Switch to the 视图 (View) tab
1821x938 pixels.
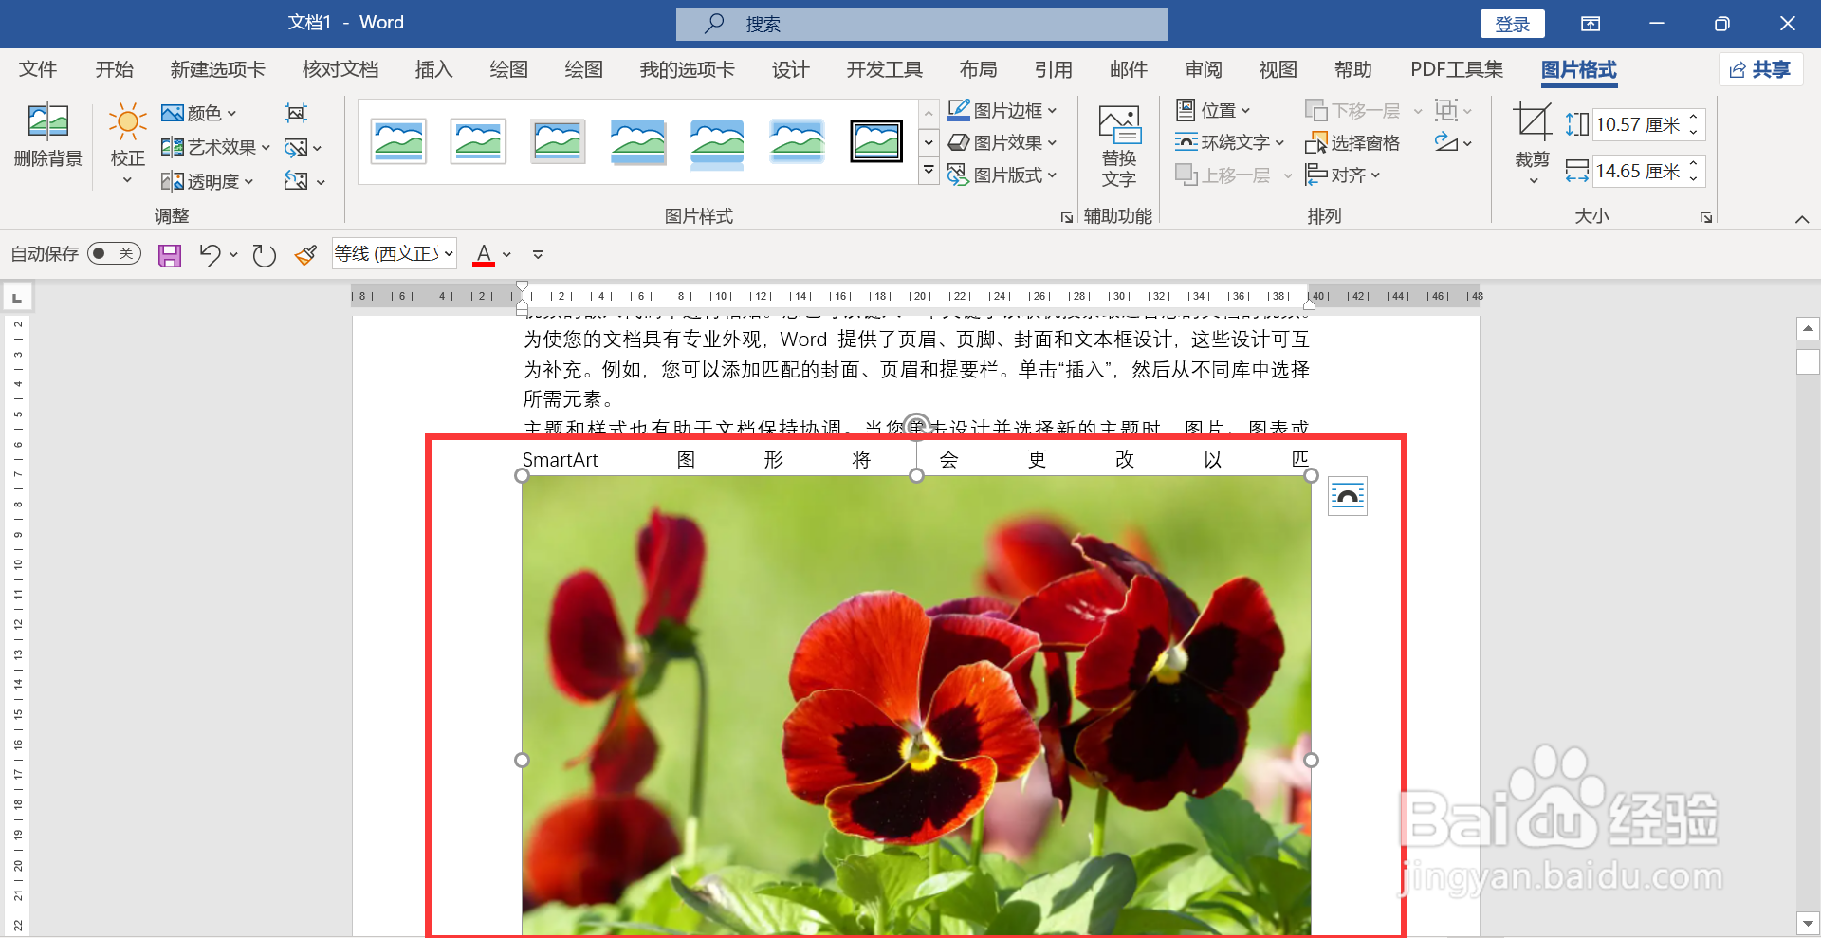(x=1278, y=69)
